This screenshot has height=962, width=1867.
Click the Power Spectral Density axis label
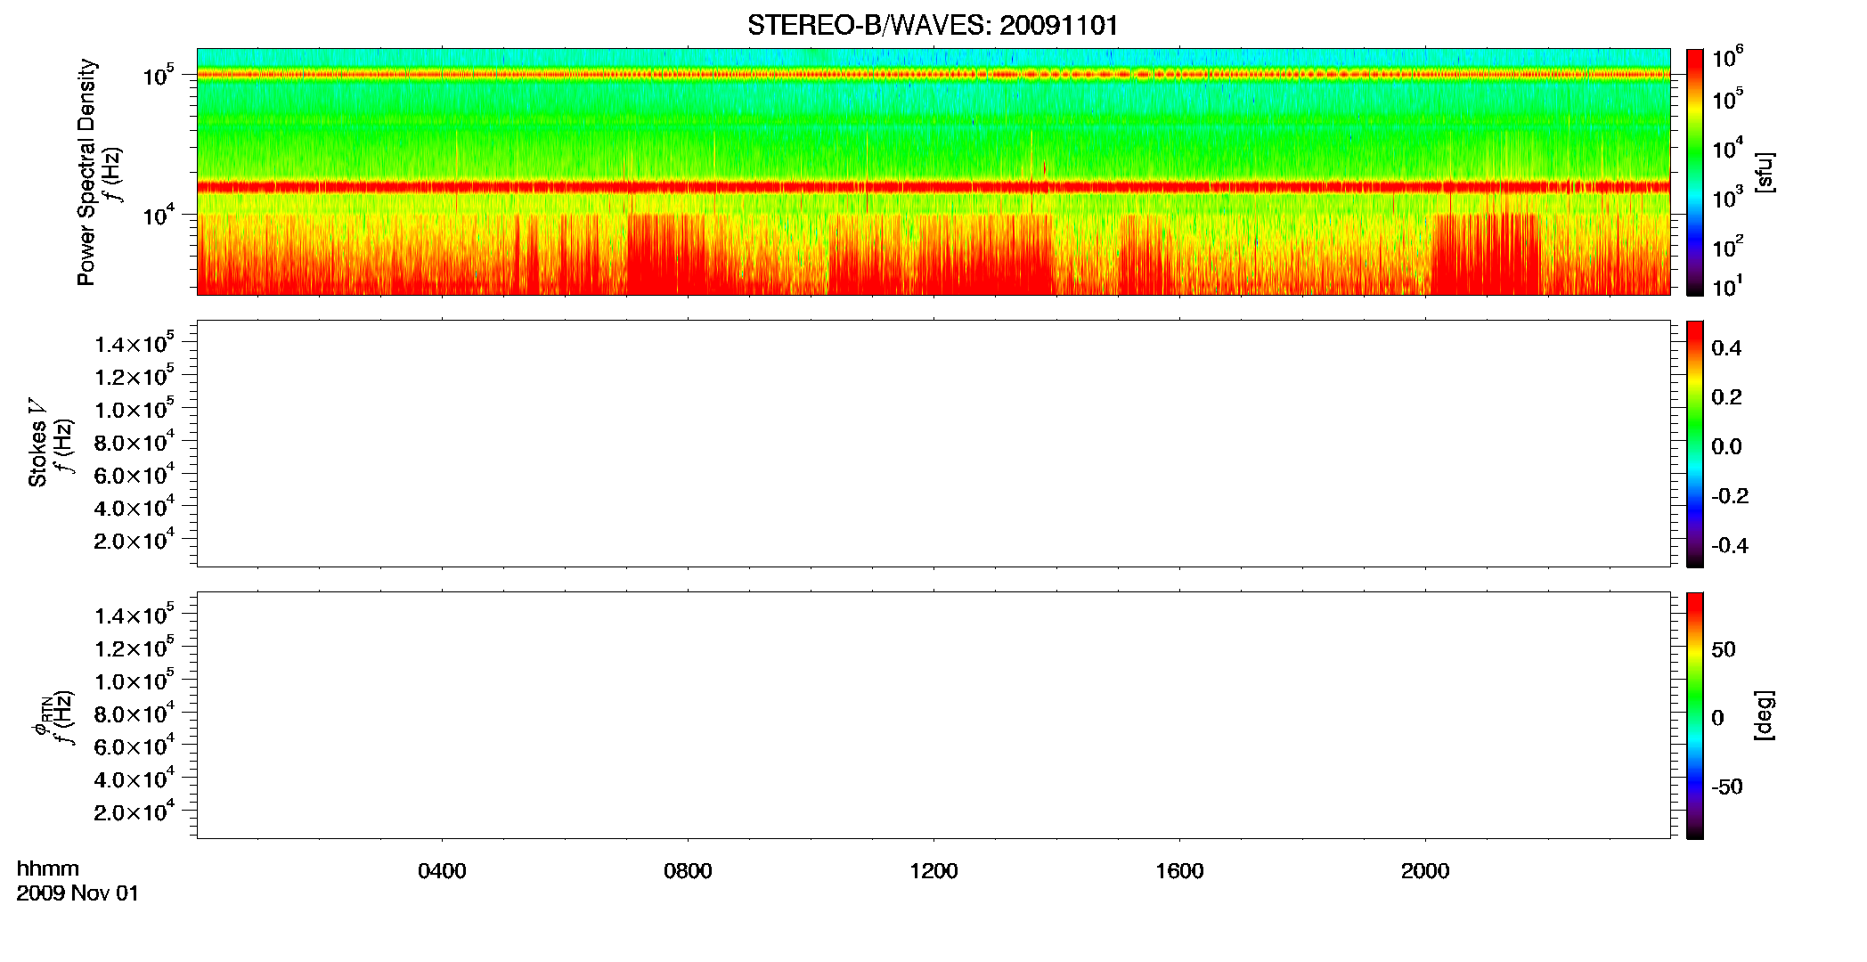(86, 172)
